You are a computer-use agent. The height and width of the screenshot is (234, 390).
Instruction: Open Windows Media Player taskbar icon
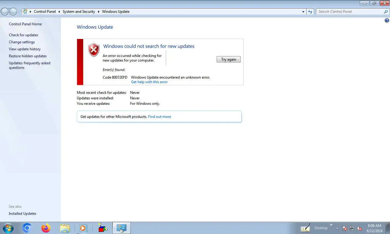(x=83, y=228)
